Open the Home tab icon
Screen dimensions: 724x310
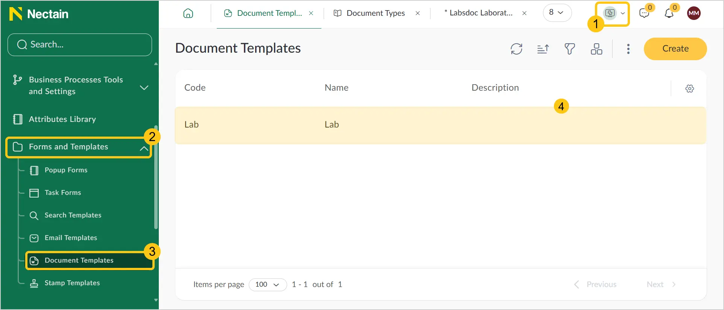pyautogui.click(x=188, y=14)
